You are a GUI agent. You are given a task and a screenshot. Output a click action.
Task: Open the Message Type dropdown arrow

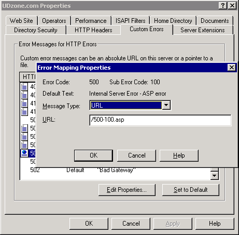tap(166, 105)
